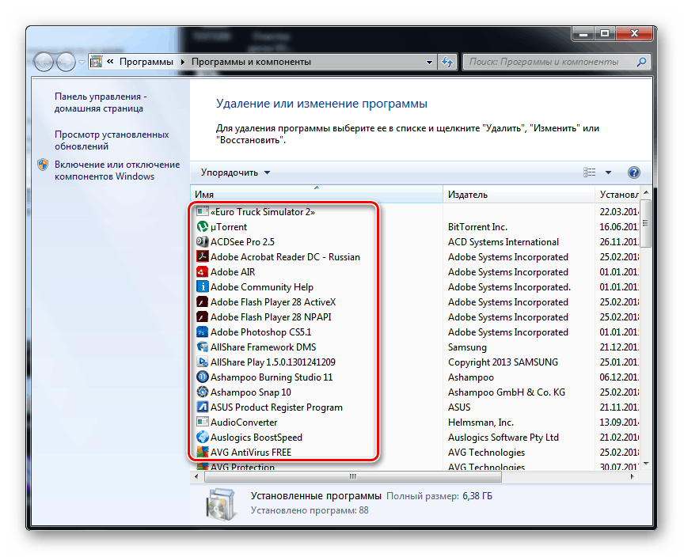Click publisher Auslogics Software Pty Ltd
This screenshot has width=684, height=557.
click(x=503, y=438)
